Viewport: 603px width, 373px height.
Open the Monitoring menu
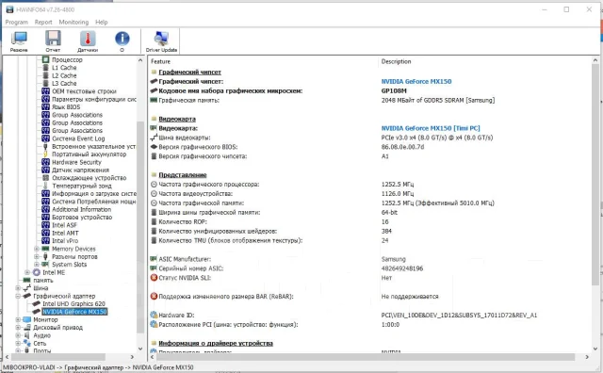pyautogui.click(x=73, y=23)
